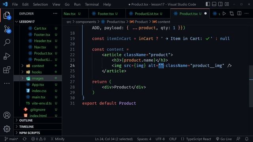Open the Help menu
The height and width of the screenshot is (142, 253).
[x=107, y=4]
